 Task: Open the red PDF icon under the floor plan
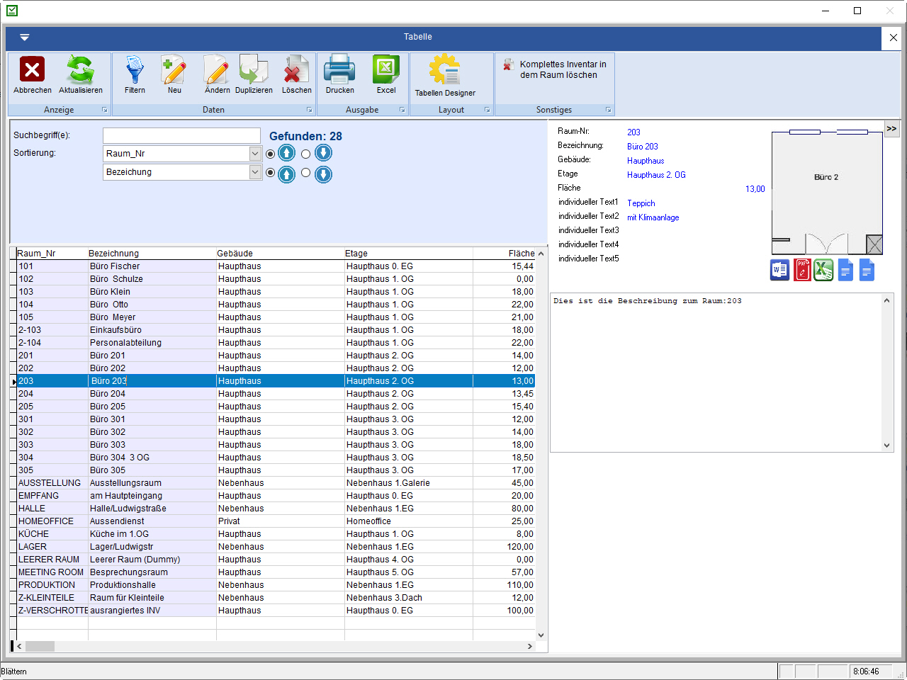(x=802, y=270)
